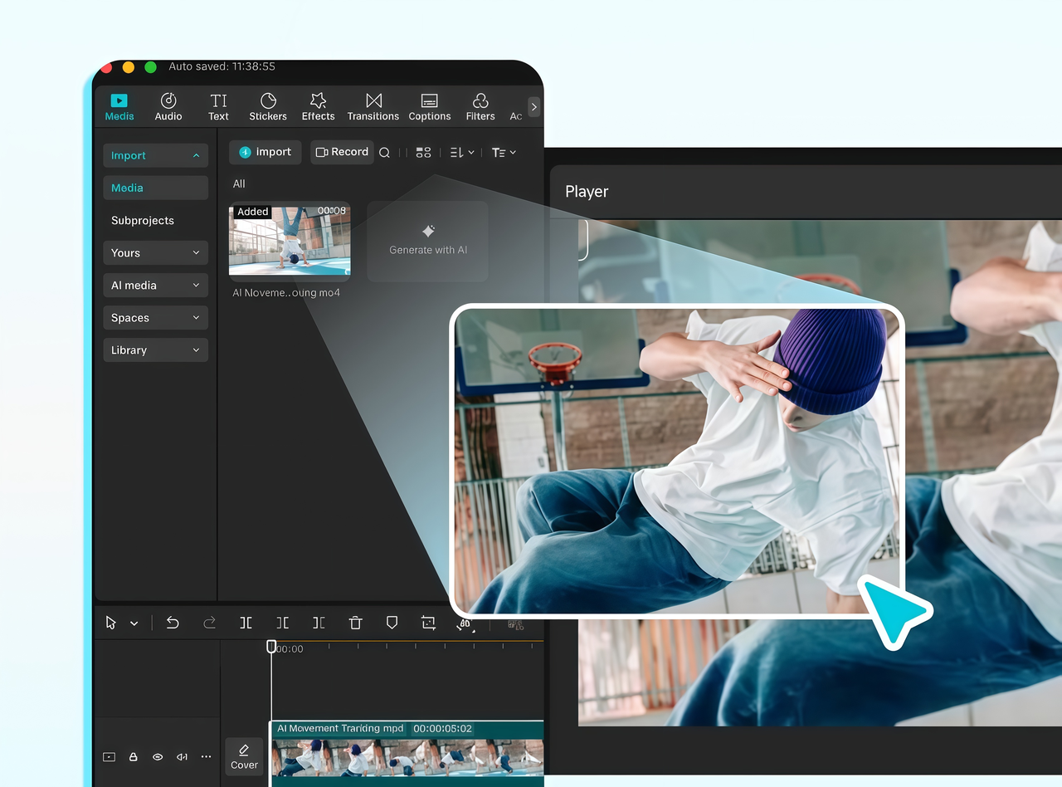Switch to the Transitions tab
The width and height of the screenshot is (1062, 787).
(x=373, y=106)
